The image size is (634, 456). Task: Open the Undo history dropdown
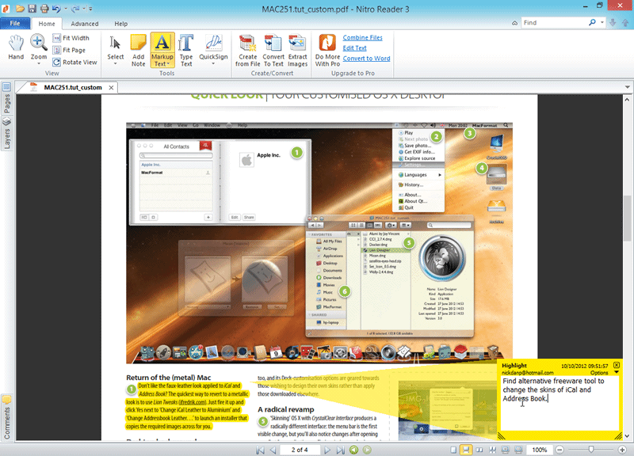click(x=65, y=8)
